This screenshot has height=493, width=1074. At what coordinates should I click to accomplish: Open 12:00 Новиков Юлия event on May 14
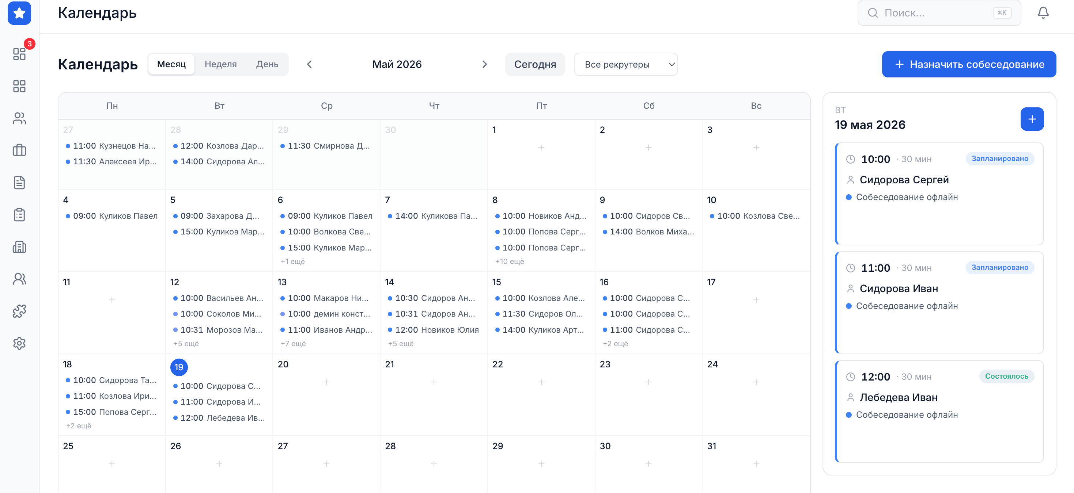coord(434,330)
